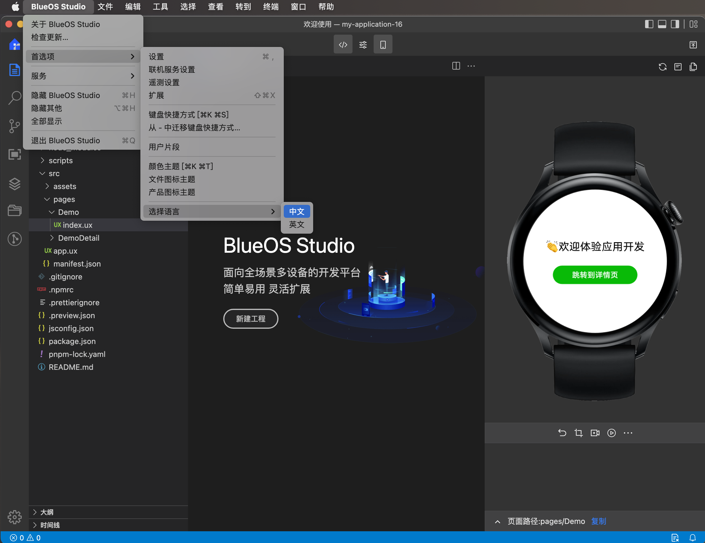This screenshot has width=705, height=543.
Task: Expand the 大纲 section
Action: 108,512
